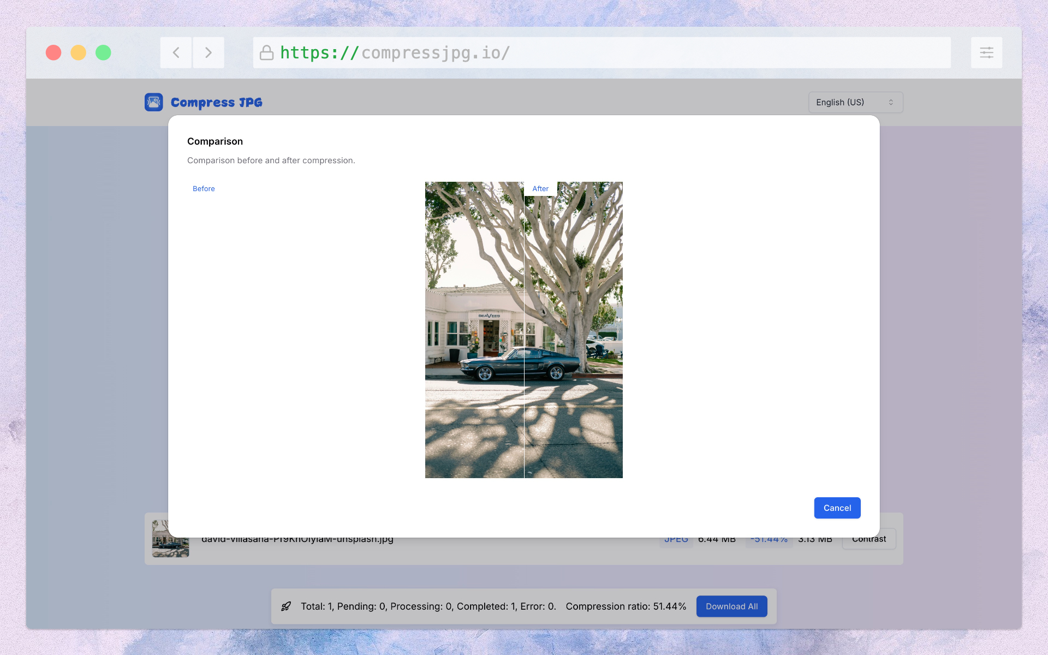The height and width of the screenshot is (655, 1048).
Task: Click the Download All button
Action: [x=731, y=606]
